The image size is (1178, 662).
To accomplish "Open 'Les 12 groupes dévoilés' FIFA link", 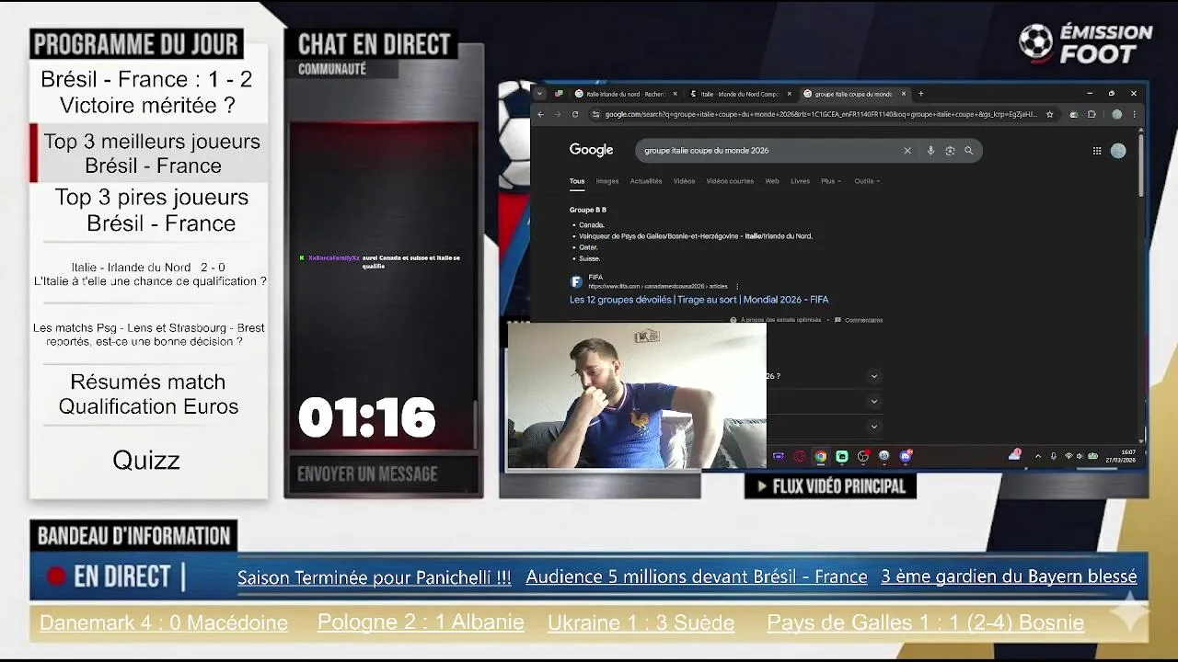I will click(x=699, y=300).
